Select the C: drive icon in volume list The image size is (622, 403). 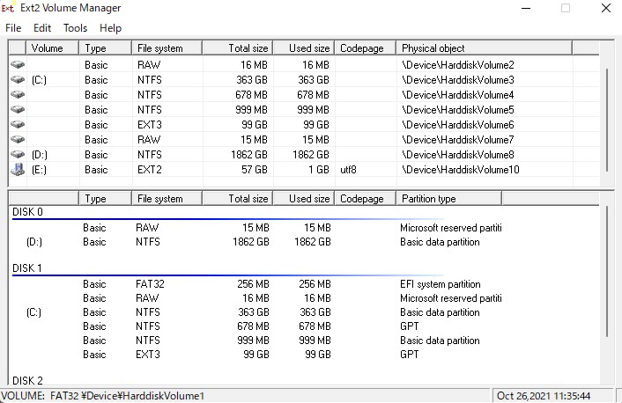coord(18,79)
